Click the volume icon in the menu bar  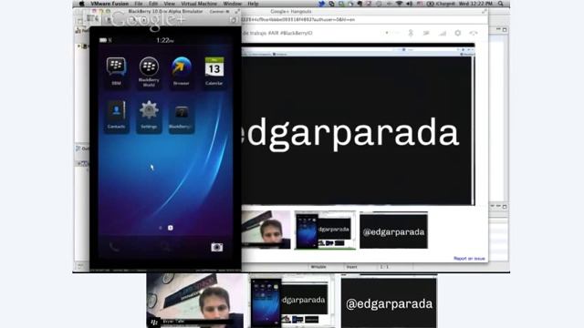(x=410, y=4)
